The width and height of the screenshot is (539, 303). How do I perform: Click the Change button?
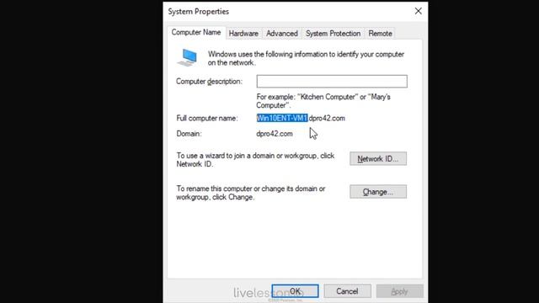tap(378, 192)
